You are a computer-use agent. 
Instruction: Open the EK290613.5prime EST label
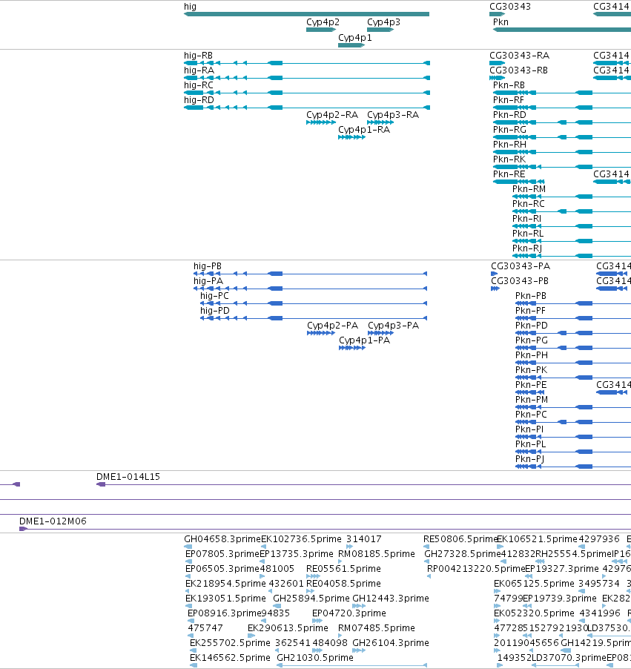pos(288,628)
